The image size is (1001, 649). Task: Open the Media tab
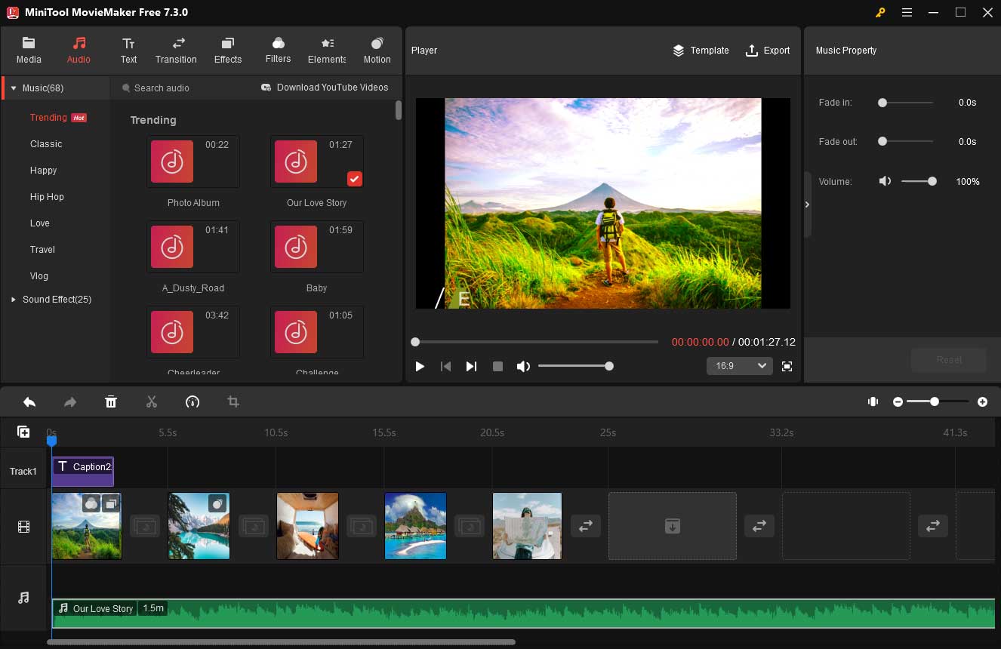(x=29, y=51)
